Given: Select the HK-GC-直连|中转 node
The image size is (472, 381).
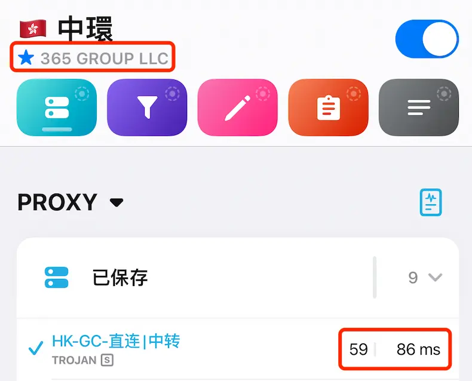Looking at the screenshot, I should tap(116, 341).
